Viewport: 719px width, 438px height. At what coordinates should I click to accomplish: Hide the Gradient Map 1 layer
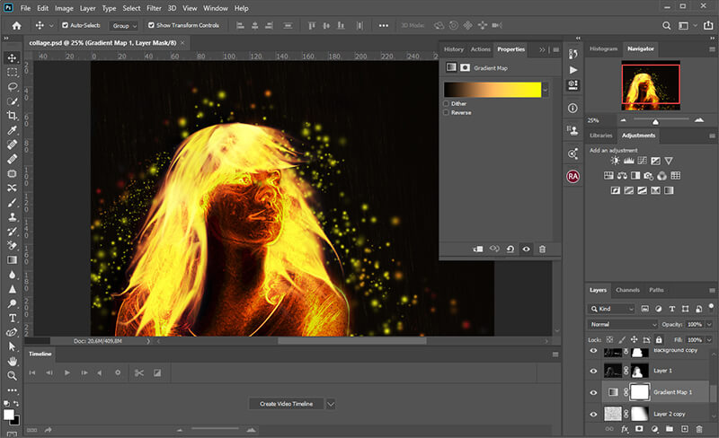(x=593, y=392)
